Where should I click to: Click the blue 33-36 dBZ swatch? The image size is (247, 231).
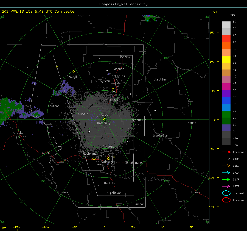tap(226, 101)
